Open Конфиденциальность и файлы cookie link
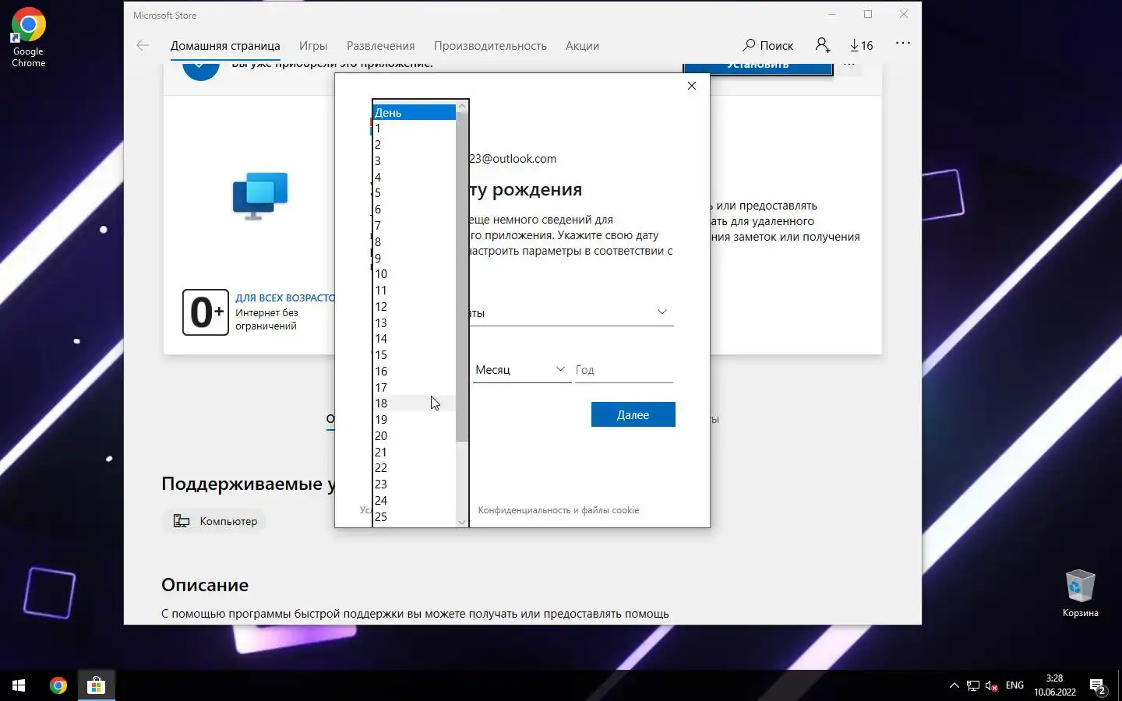The height and width of the screenshot is (701, 1122). [x=558, y=510]
